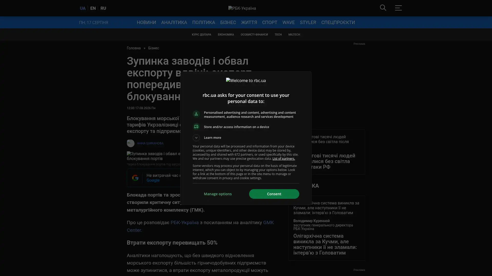Select the ЕКОНОМІКА submenu item
The width and height of the screenshot is (492, 276).
[x=226, y=35]
